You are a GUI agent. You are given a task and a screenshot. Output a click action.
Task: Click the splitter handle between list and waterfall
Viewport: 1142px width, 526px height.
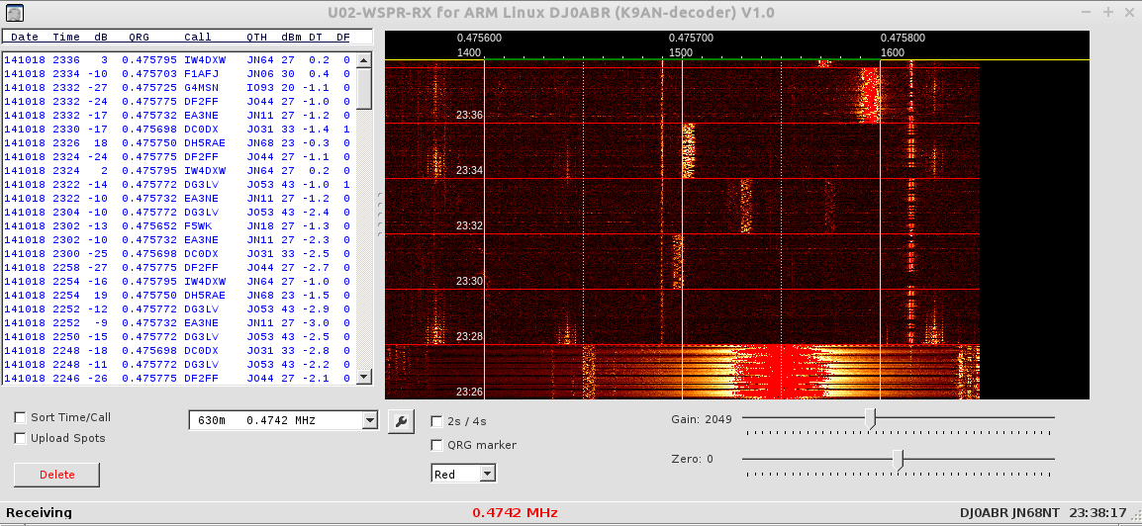pos(379,216)
